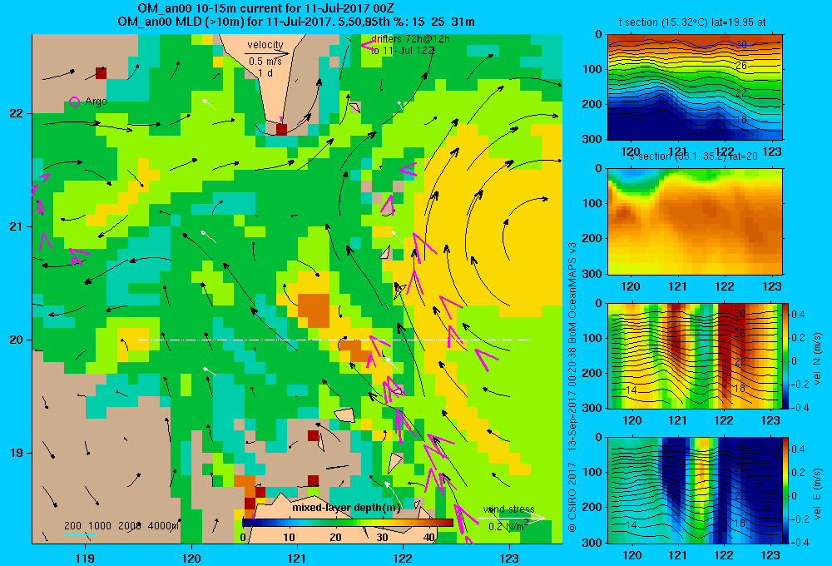Click the magenta drifter arrow legend symbol
This screenshot has height=566, width=832.
(369, 45)
